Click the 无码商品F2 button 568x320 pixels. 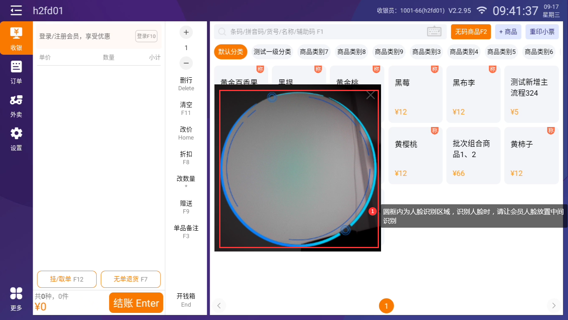(x=471, y=32)
